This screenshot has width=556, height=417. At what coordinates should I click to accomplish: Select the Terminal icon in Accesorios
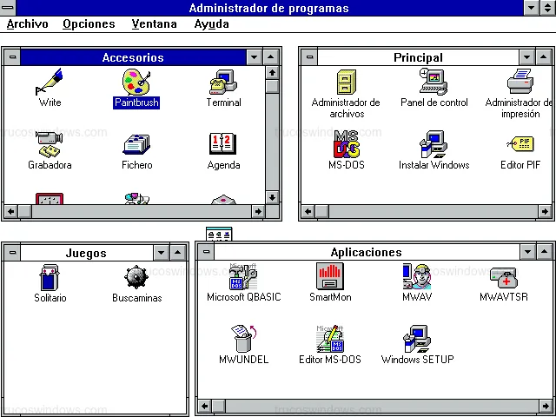(x=223, y=83)
